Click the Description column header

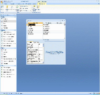click(59, 23)
